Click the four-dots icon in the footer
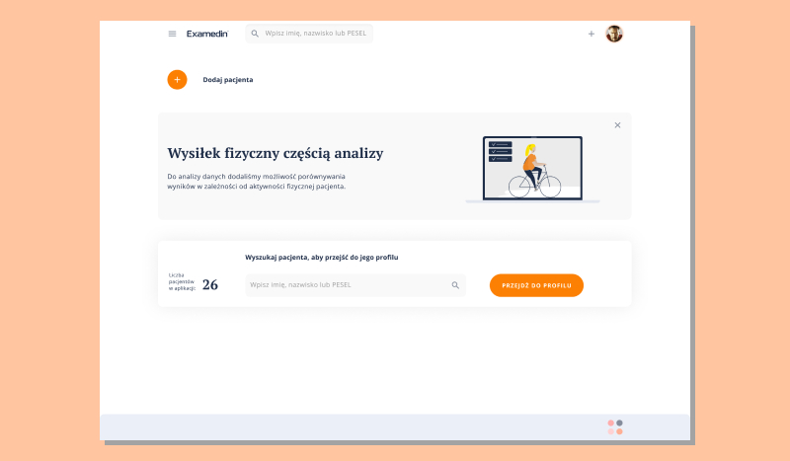Screen dimensions: 790x461 coord(615,427)
